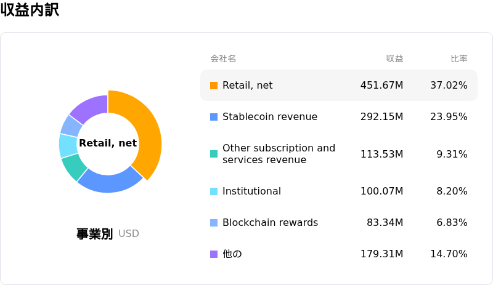The width and height of the screenshot is (493, 285).
Task: Click the 収益内訳 section heading
Action: point(30,10)
